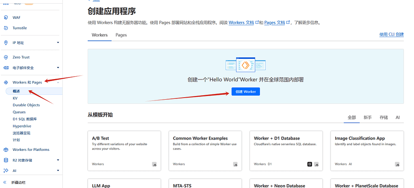Click the AI sparkle icon in sidebar

[6, 171]
